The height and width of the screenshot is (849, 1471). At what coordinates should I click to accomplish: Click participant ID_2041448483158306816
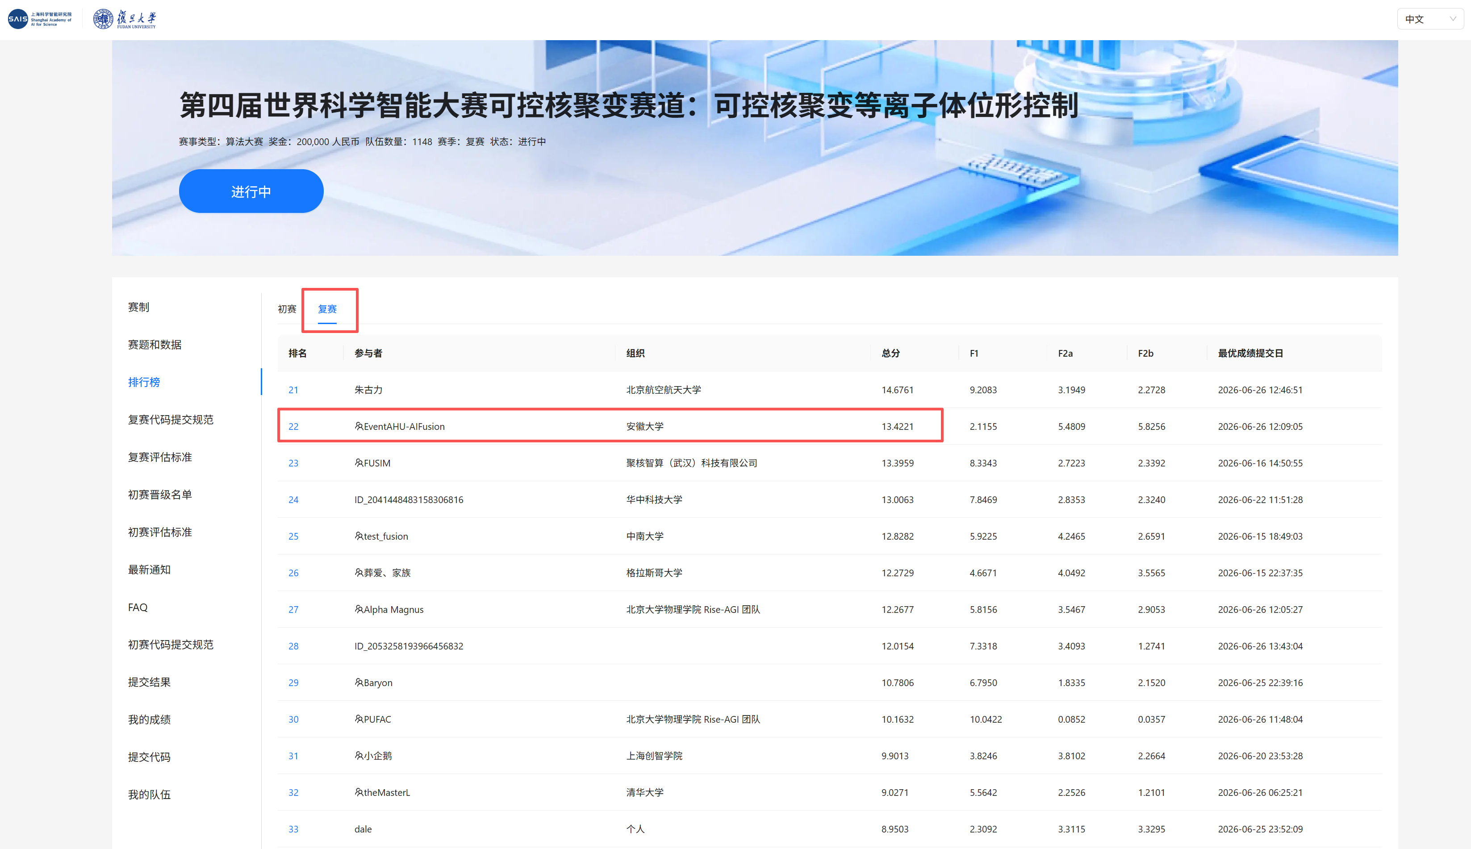409,500
